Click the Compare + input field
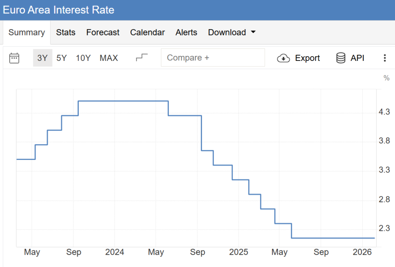 213,58
